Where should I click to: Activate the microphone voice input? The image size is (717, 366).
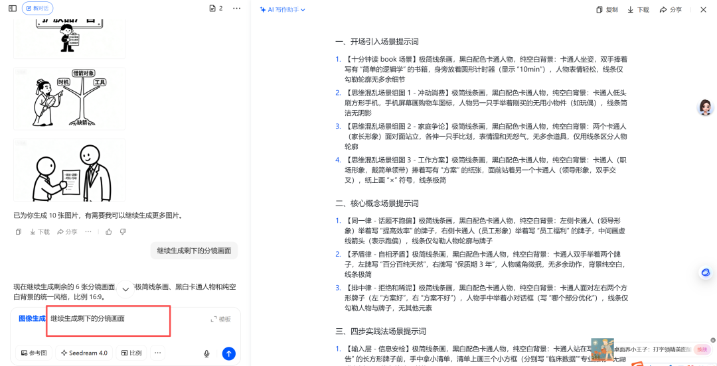(206, 353)
